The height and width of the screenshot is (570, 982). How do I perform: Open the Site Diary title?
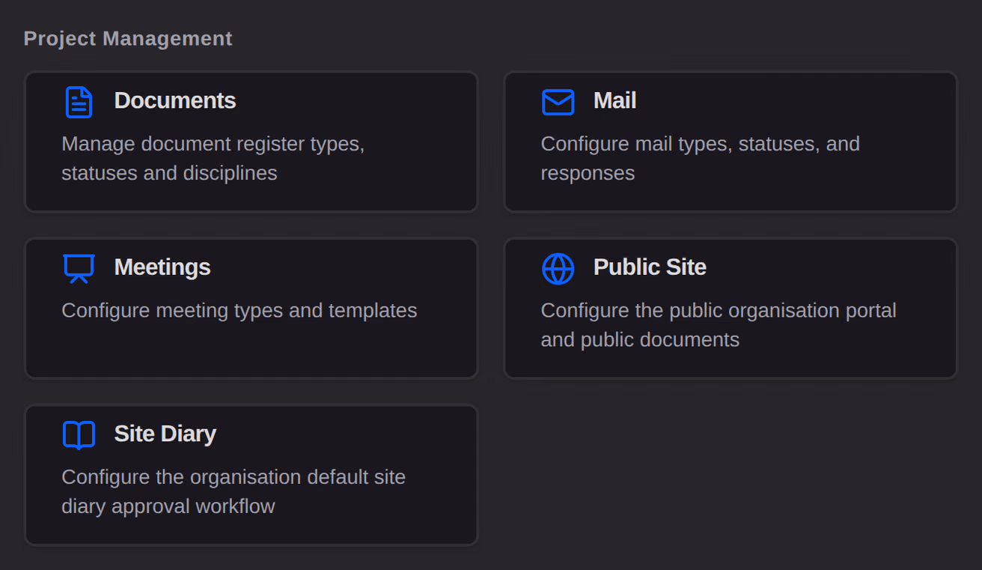(x=165, y=434)
